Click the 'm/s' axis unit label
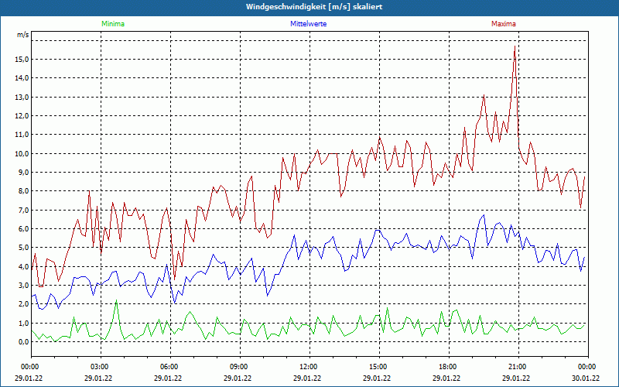619x387 pixels. pyautogui.click(x=23, y=35)
